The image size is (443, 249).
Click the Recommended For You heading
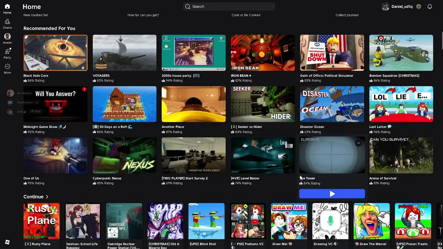click(x=49, y=28)
